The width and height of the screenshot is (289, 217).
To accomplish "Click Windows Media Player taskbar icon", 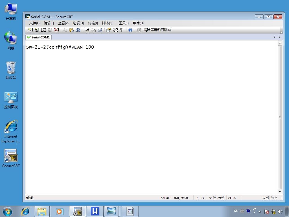I will (60, 211).
